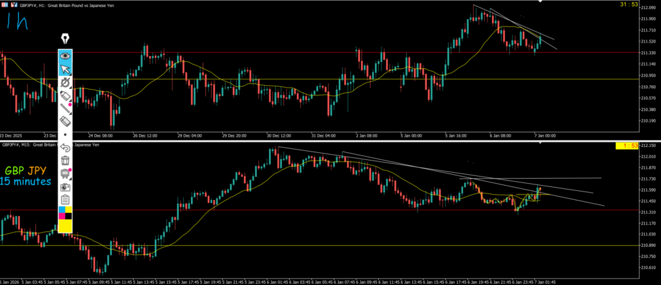Open the whiteboard easel tool
Screen dimensions: 661x285
65,173
